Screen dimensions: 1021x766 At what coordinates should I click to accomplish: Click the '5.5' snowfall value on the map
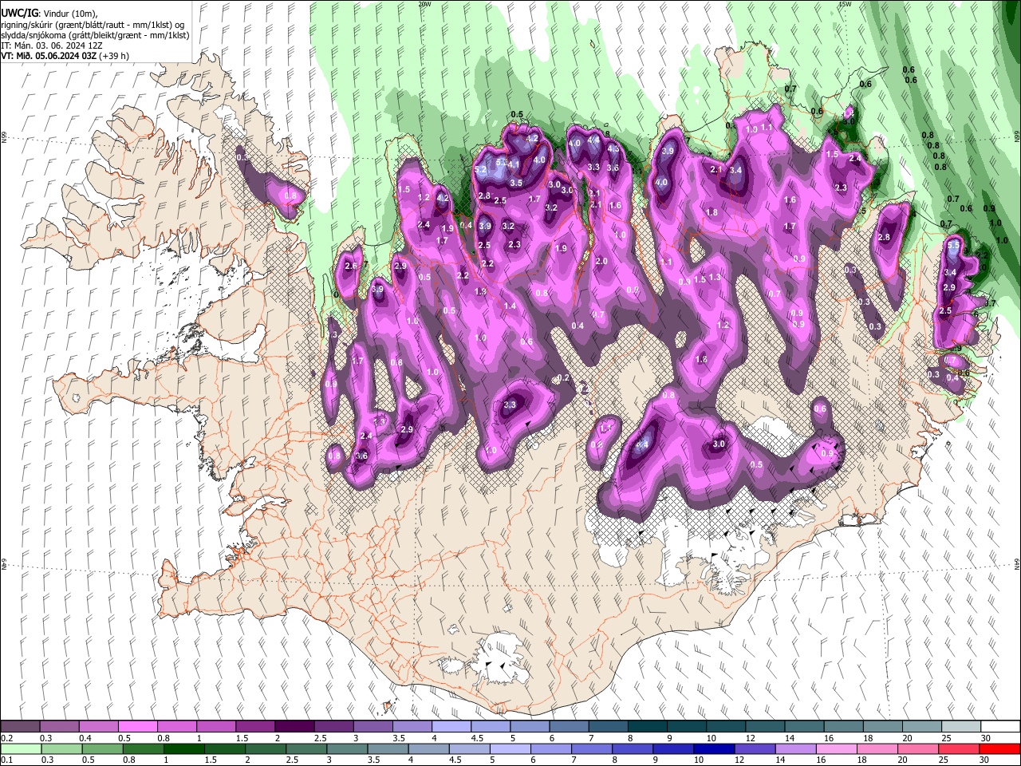pos(953,247)
